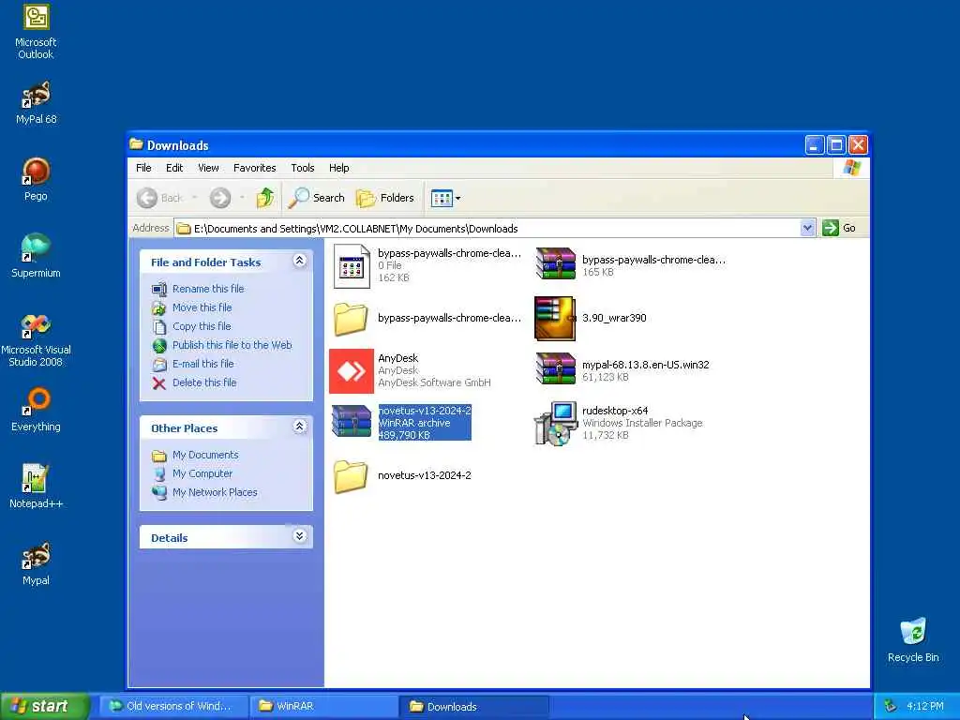Screen dimensions: 960x720
Task: Expand the Details panel
Action: tap(299, 536)
